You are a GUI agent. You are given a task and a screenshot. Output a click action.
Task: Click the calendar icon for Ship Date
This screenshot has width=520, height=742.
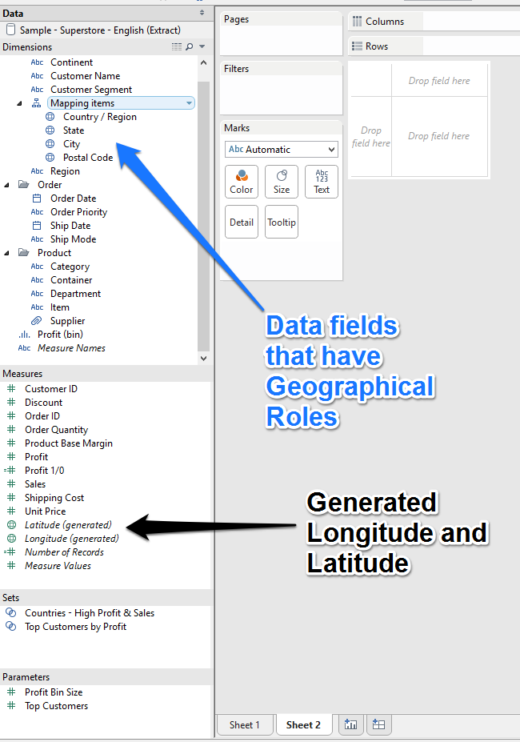pyautogui.click(x=37, y=226)
